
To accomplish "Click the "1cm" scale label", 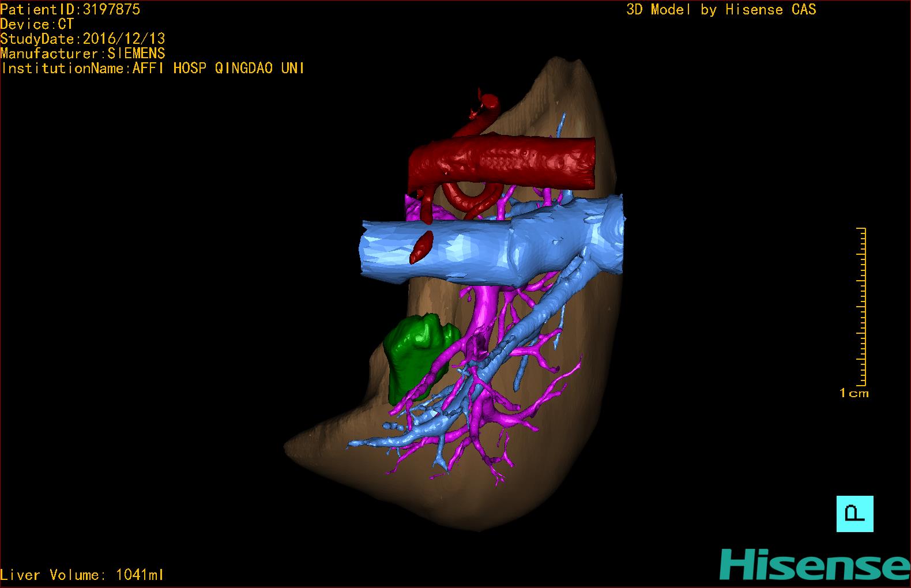I will pyautogui.click(x=854, y=393).
